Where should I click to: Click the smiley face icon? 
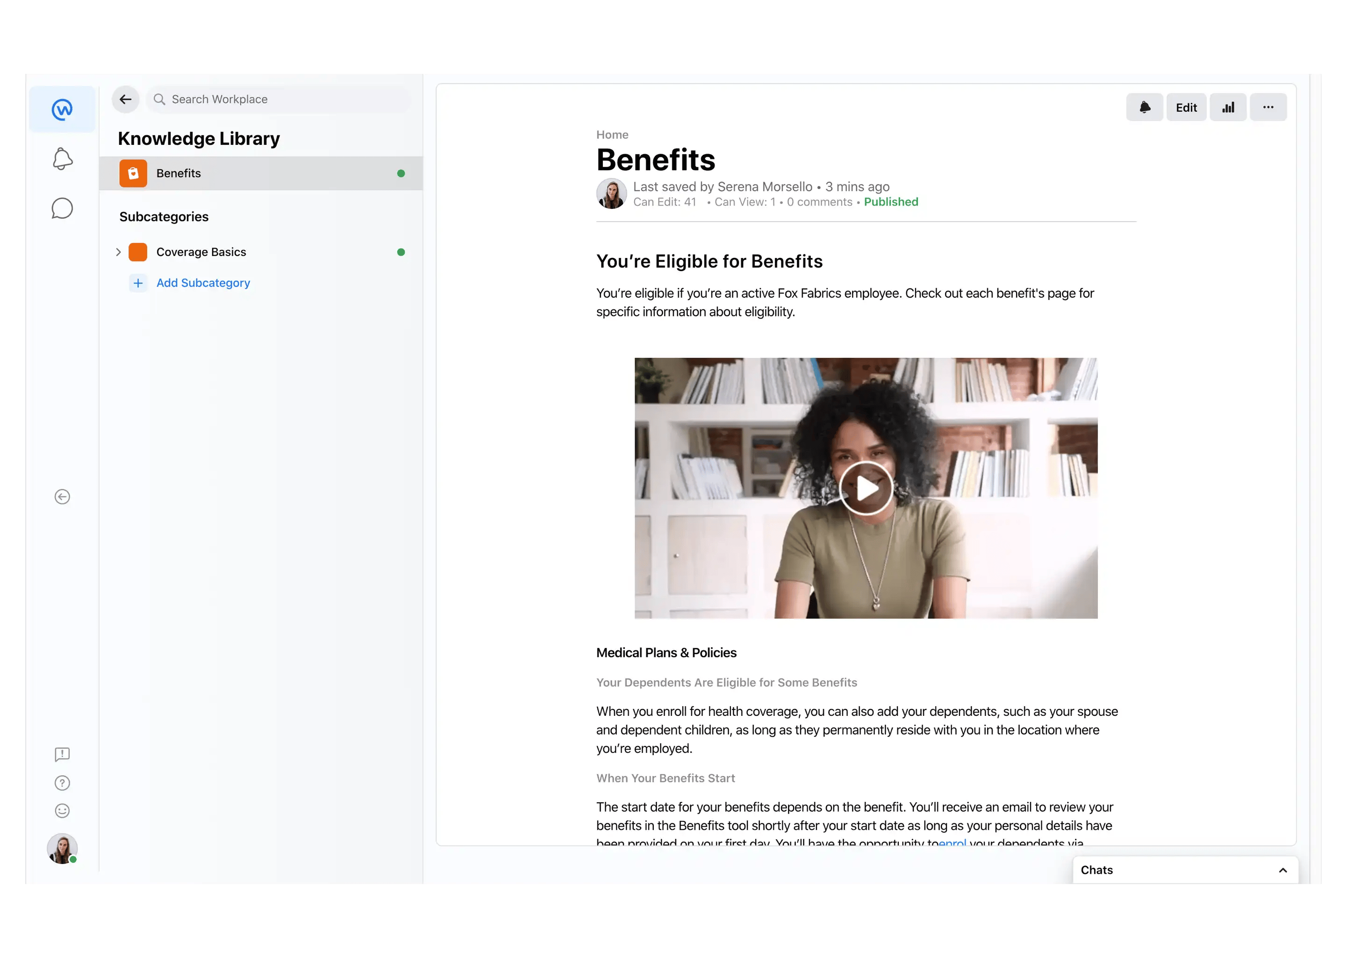coord(62,811)
